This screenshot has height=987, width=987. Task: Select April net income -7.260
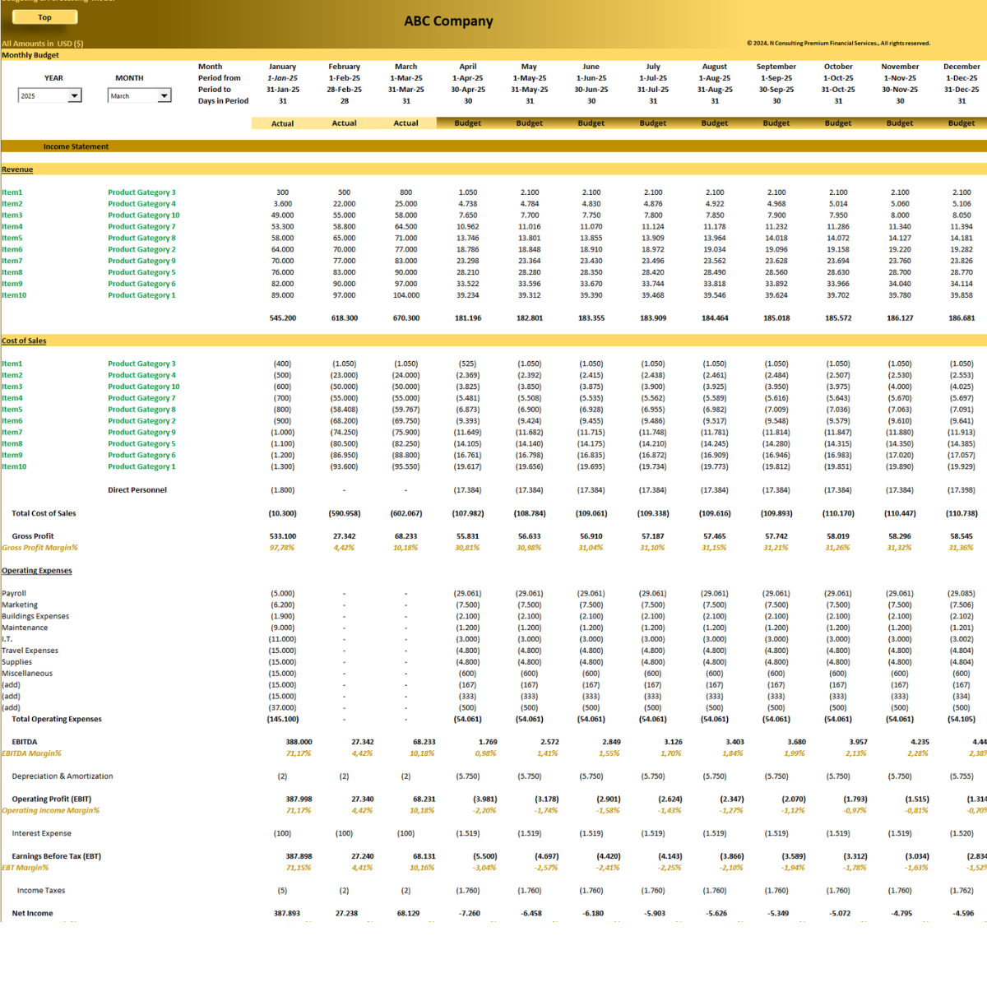(x=470, y=914)
